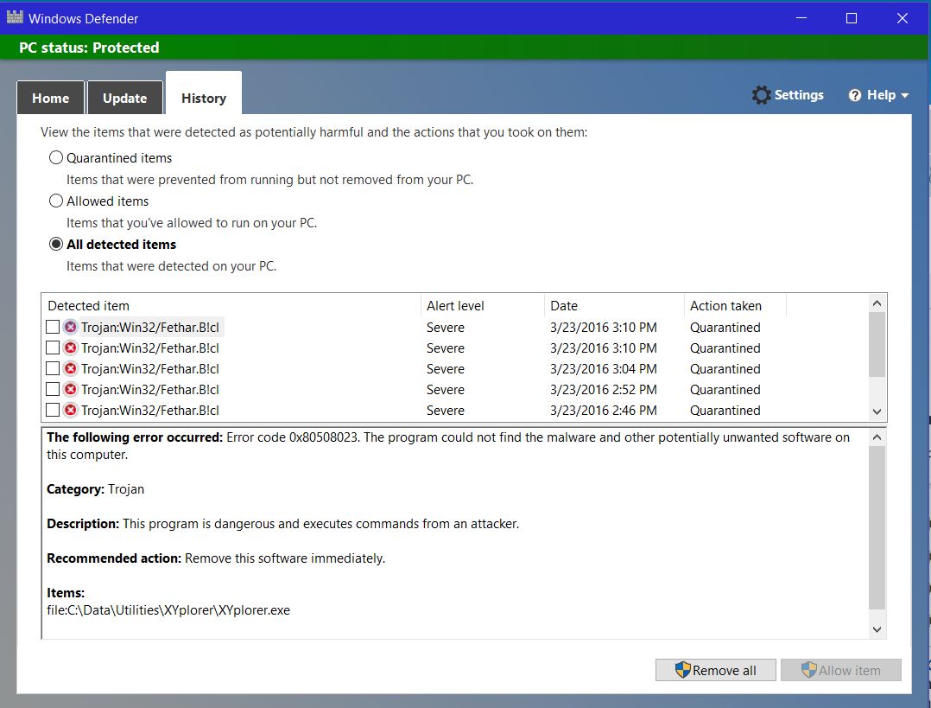Click the Windows Defender logo in the title bar
Image resolution: width=931 pixels, height=708 pixels.
click(x=14, y=16)
